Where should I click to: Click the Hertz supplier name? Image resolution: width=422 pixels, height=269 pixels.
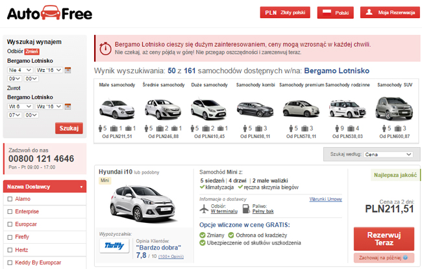pos(21,250)
